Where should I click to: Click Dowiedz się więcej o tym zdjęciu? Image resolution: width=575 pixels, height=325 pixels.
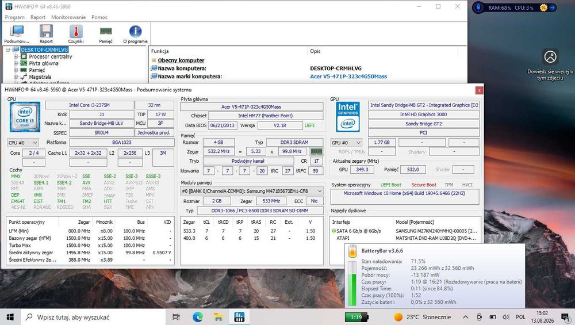pos(550,75)
